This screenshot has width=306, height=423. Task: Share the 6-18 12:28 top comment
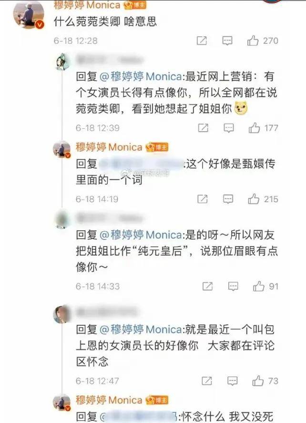click(202, 41)
